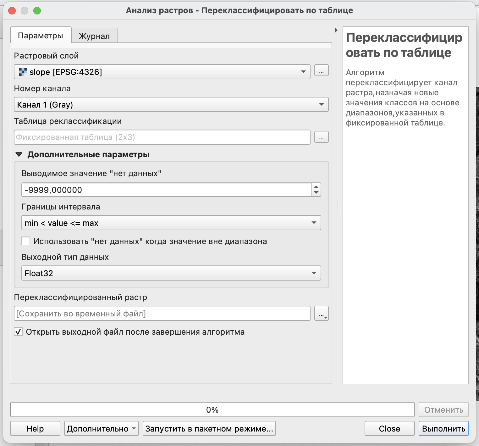Open the Канал 1 (Gray) band dropdown
This screenshot has width=479, height=446.
coord(171,104)
